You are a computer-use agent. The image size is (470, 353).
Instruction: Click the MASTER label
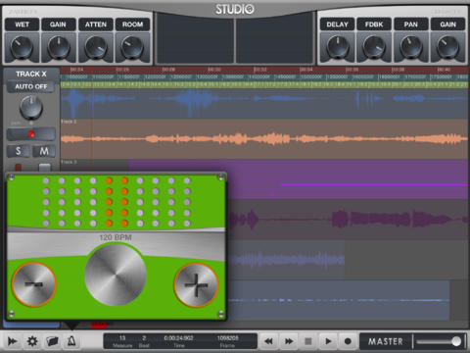pos(386,341)
